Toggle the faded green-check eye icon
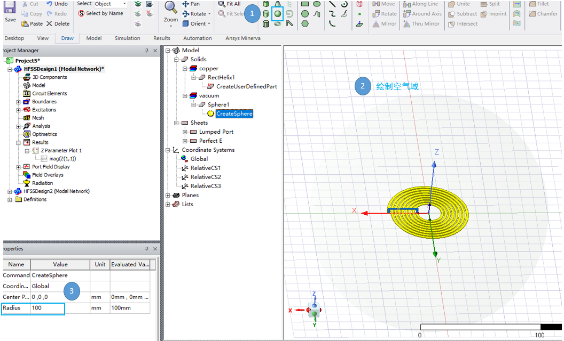This screenshot has height=341, width=564. 137,14
